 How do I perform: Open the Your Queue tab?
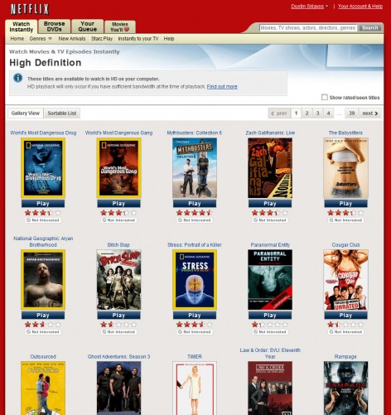87,27
